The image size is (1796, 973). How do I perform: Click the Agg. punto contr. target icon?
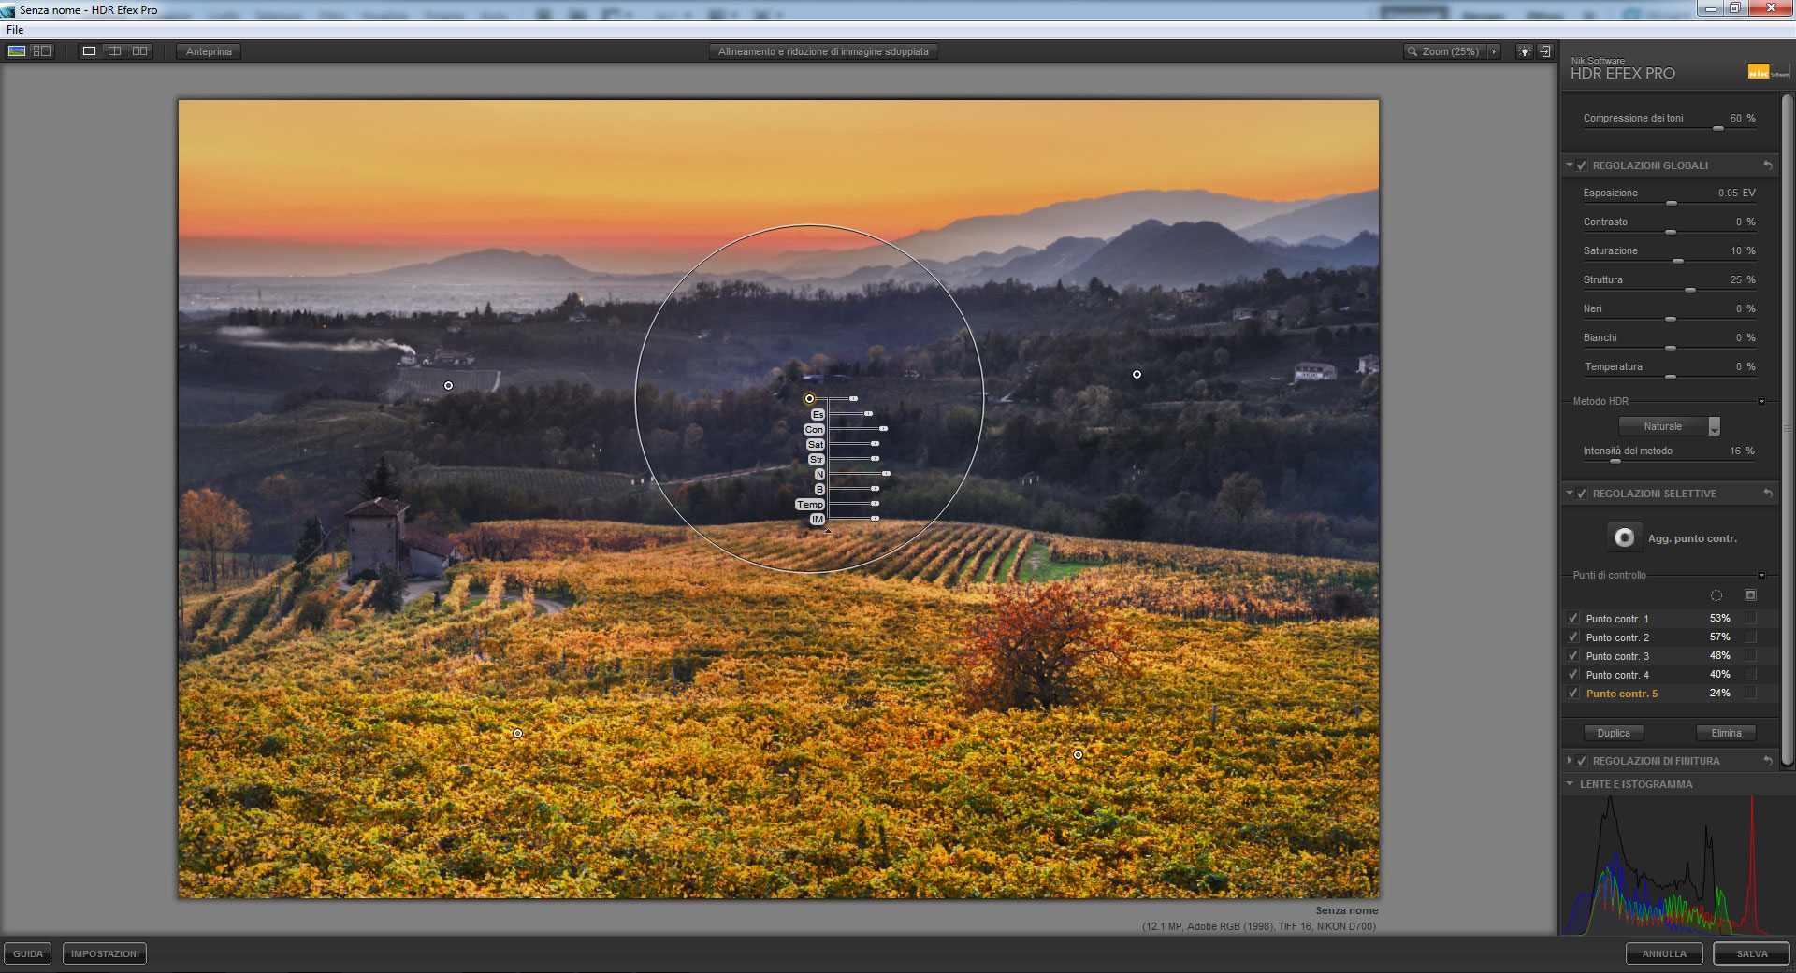(x=1625, y=537)
